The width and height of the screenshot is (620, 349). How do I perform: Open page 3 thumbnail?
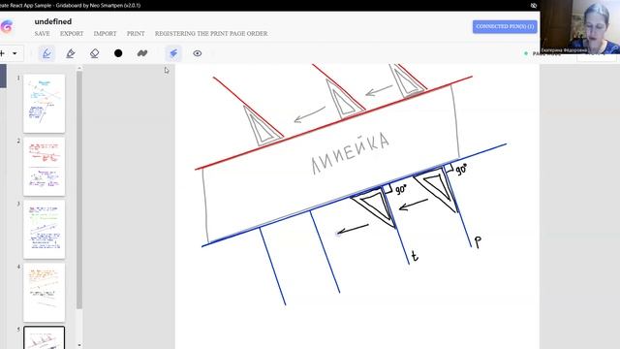(x=44, y=230)
